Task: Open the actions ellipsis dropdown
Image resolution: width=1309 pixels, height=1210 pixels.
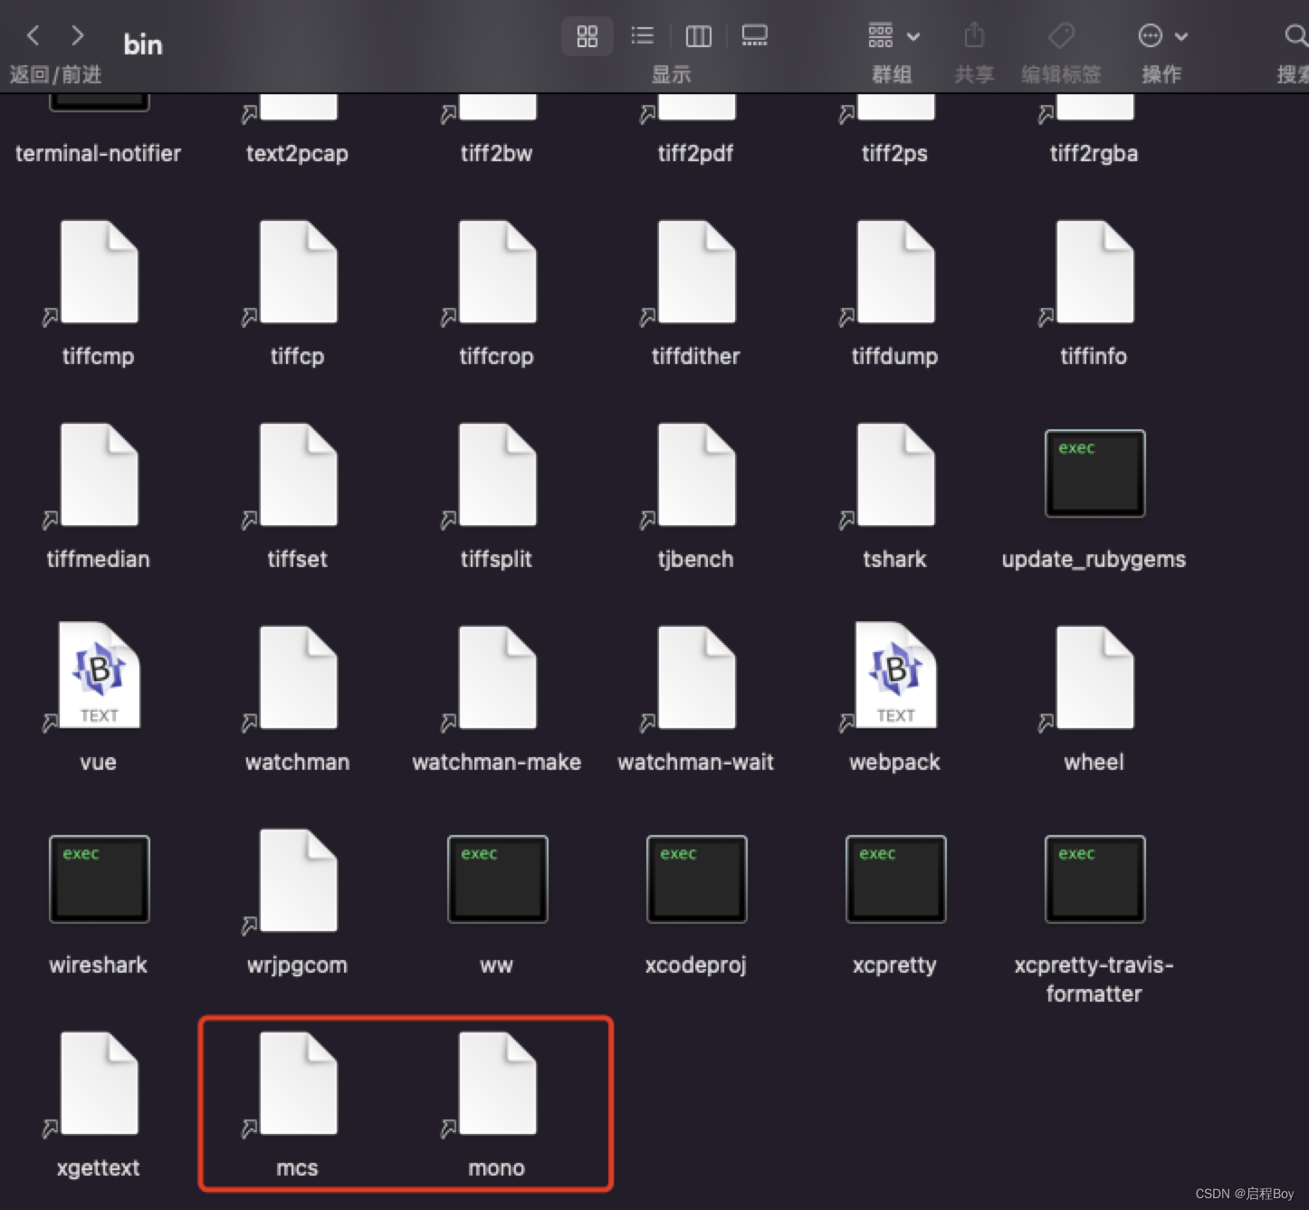Action: 1162,36
